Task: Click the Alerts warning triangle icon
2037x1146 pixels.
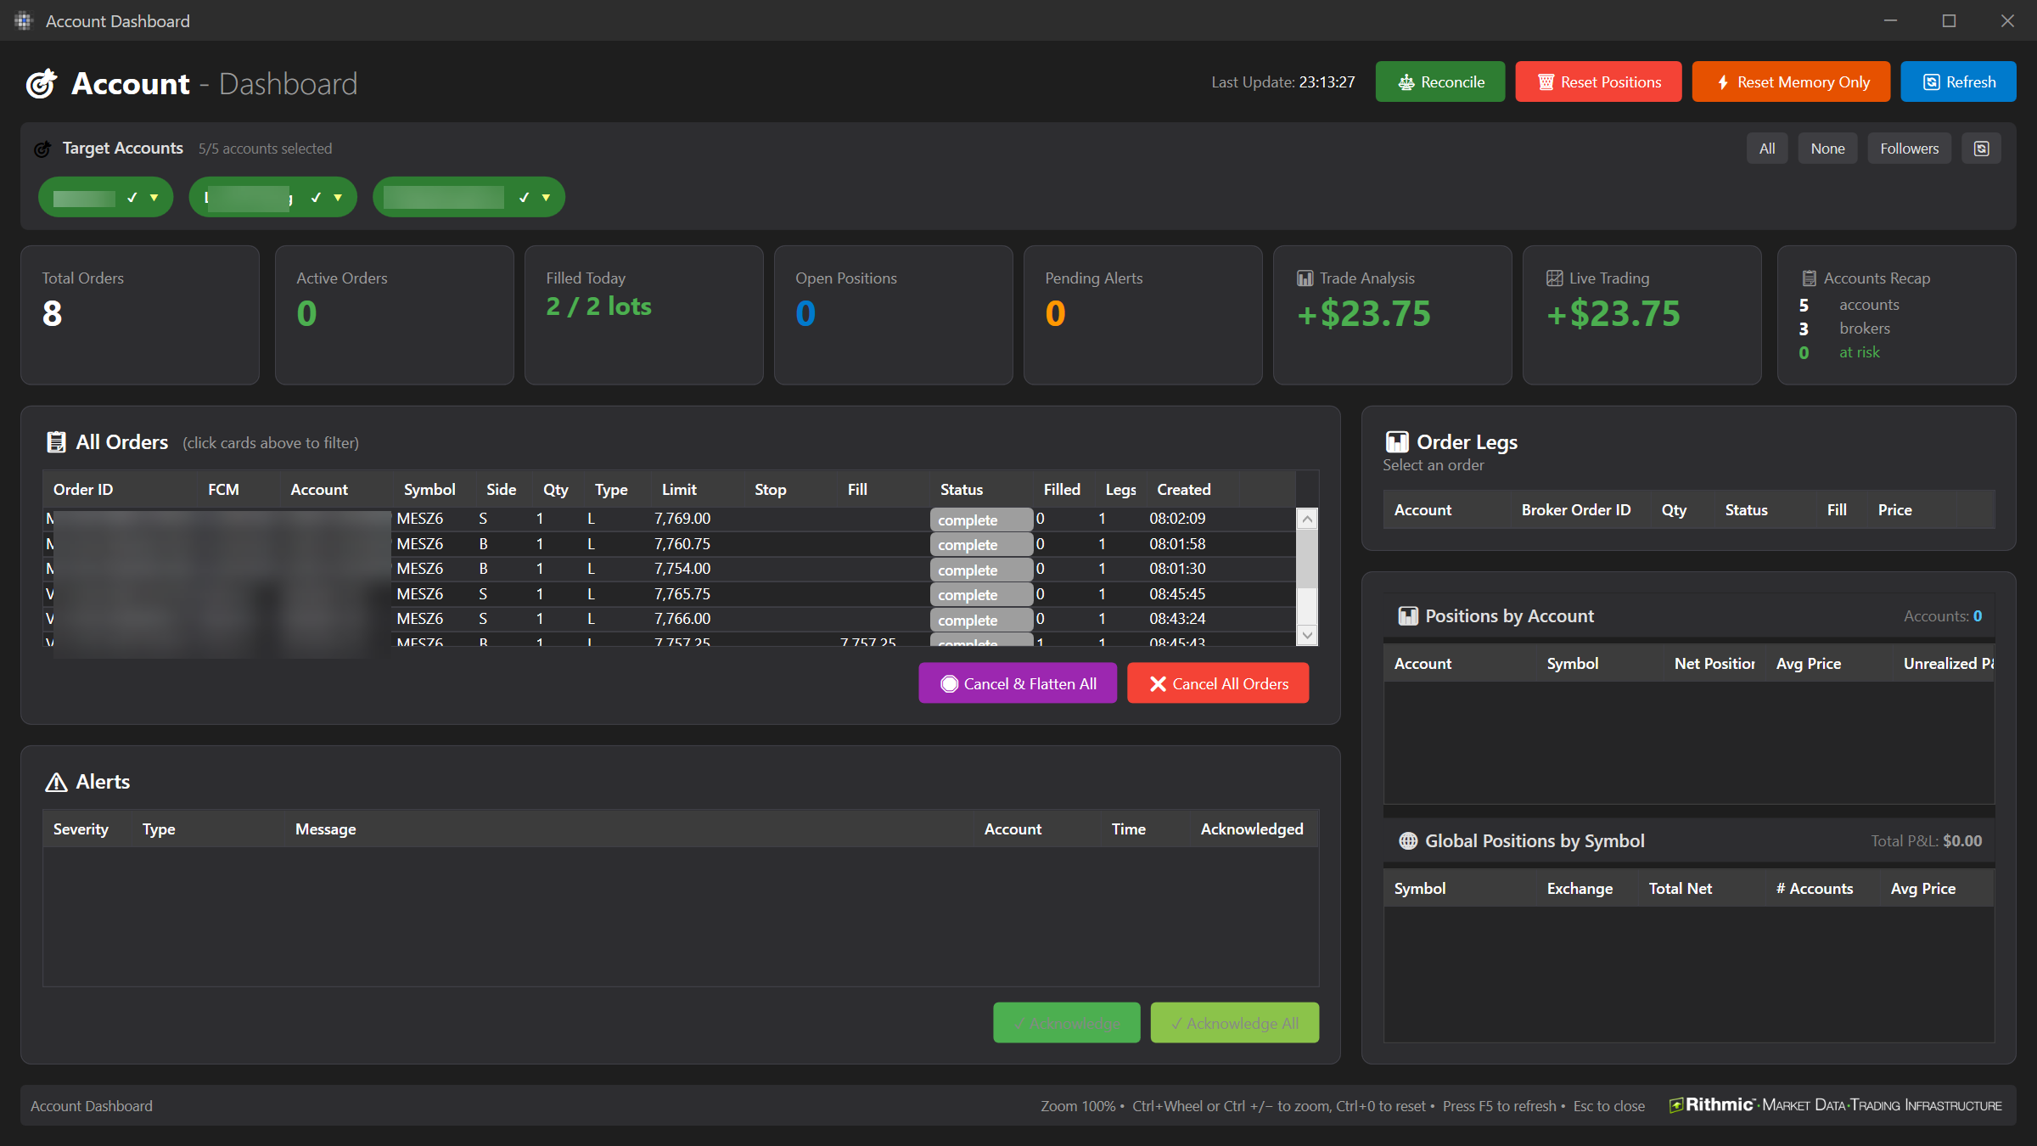Action: (56, 782)
